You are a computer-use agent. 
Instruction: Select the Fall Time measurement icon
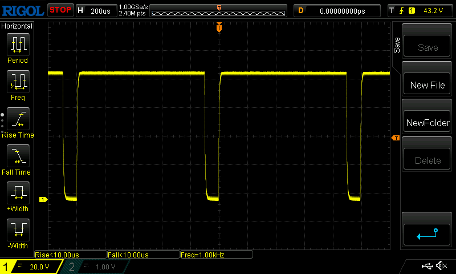[x=18, y=155]
